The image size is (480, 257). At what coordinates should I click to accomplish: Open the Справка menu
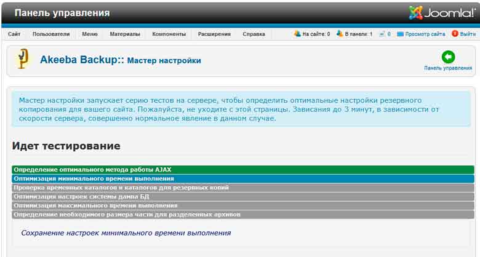click(x=254, y=34)
